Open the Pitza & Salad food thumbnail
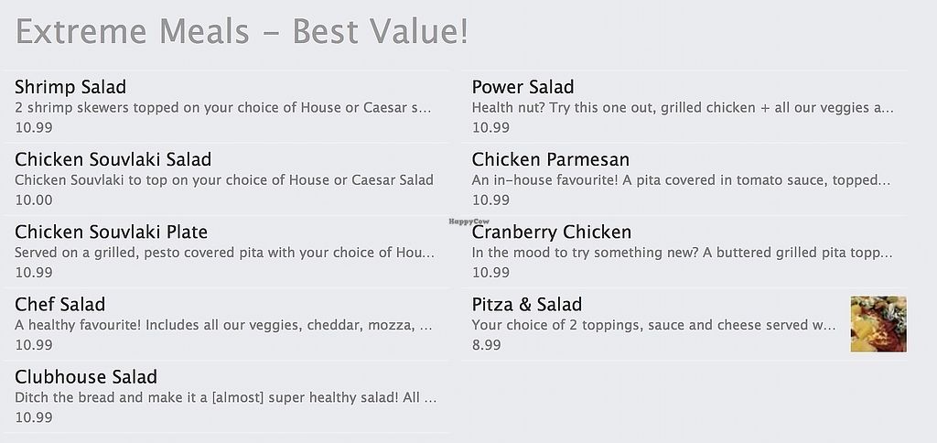 point(878,324)
